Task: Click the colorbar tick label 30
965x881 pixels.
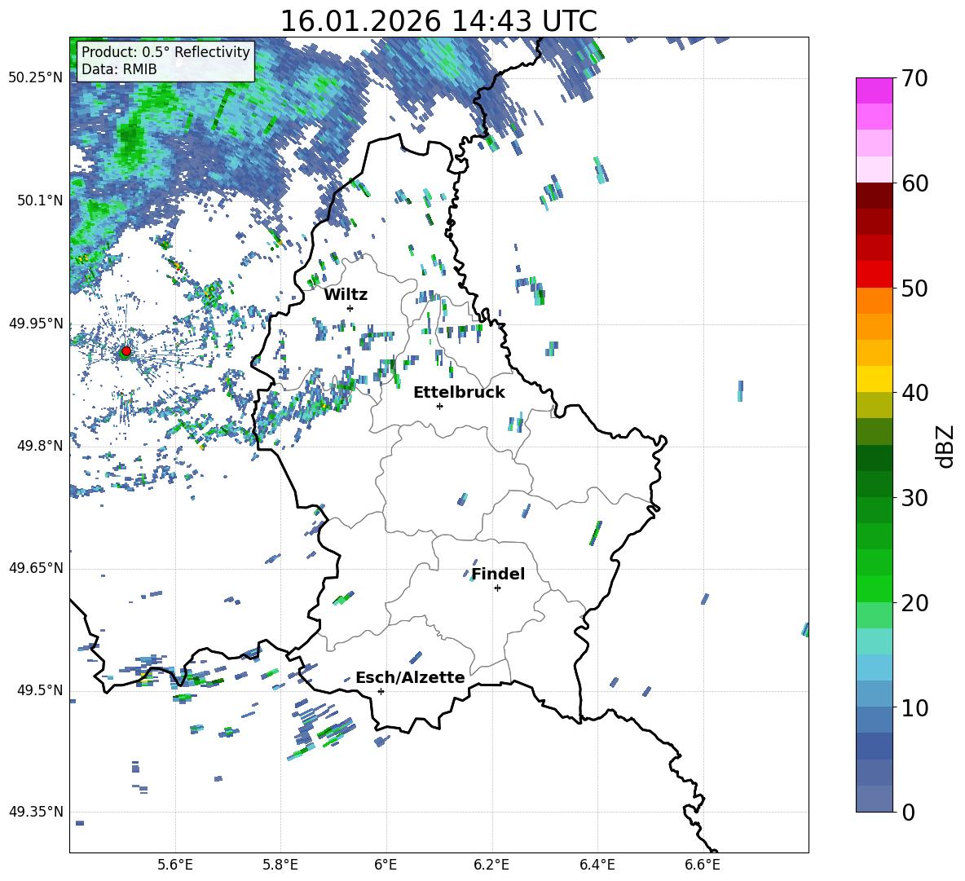Action: 914,498
